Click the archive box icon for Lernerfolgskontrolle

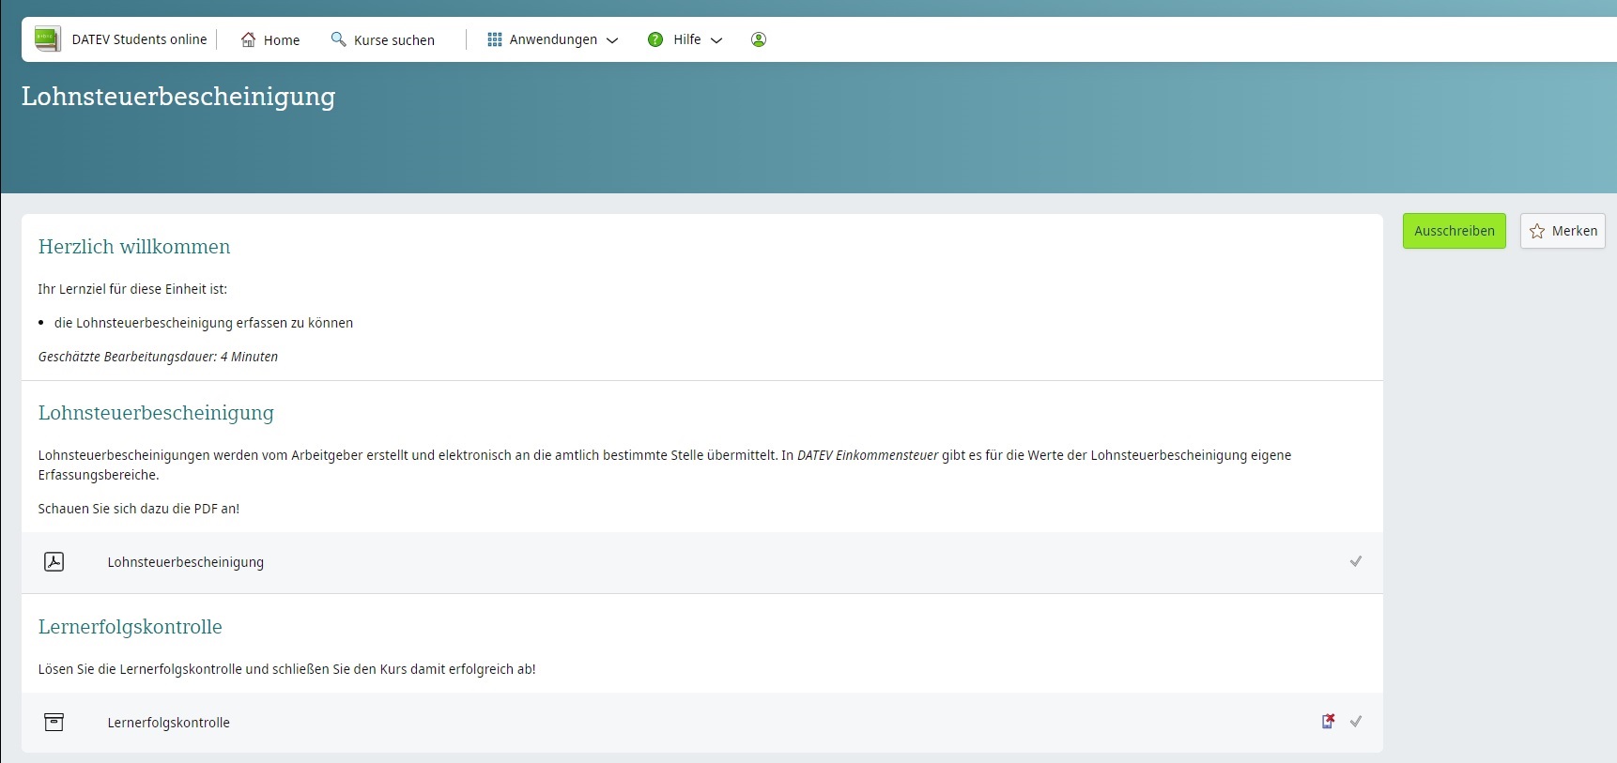click(54, 722)
